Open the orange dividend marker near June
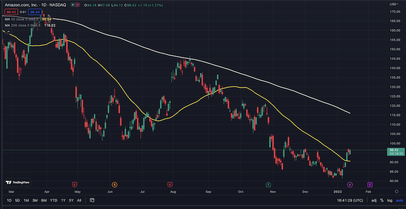This screenshot has width=406, height=209. [115, 185]
